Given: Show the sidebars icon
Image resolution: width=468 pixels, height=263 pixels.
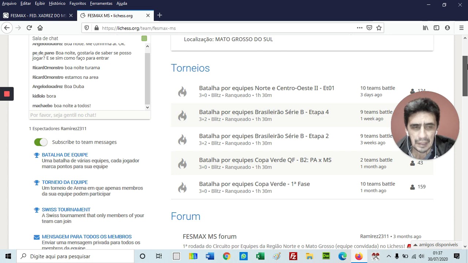Looking at the screenshot, I should (x=437, y=28).
